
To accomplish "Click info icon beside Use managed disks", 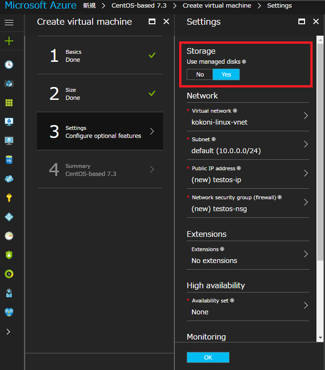I will coord(244,62).
